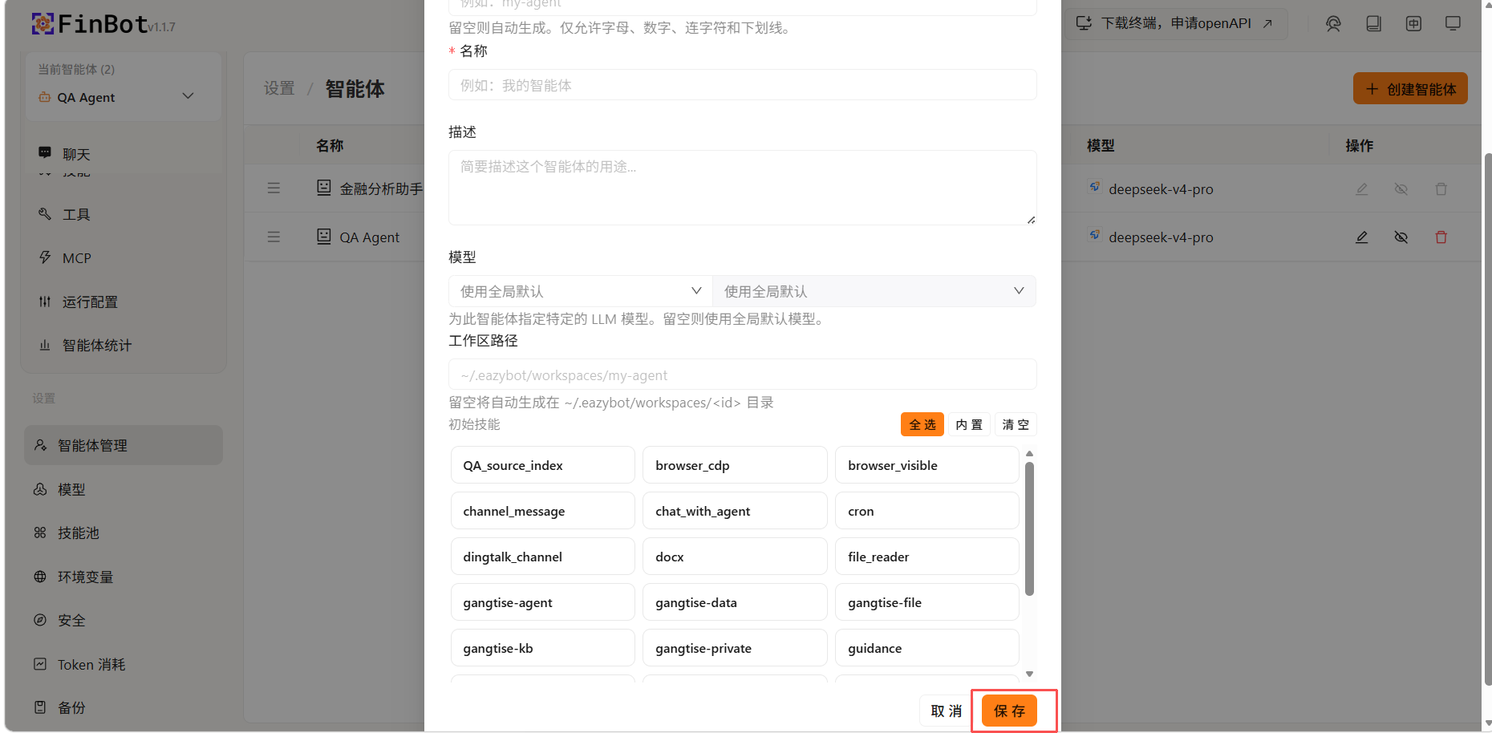Toggle dingtalk_channel skill
This screenshot has width=1492, height=733.
click(x=542, y=557)
